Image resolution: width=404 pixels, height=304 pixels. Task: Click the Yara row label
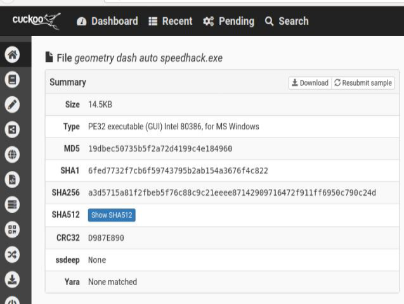coord(72,282)
